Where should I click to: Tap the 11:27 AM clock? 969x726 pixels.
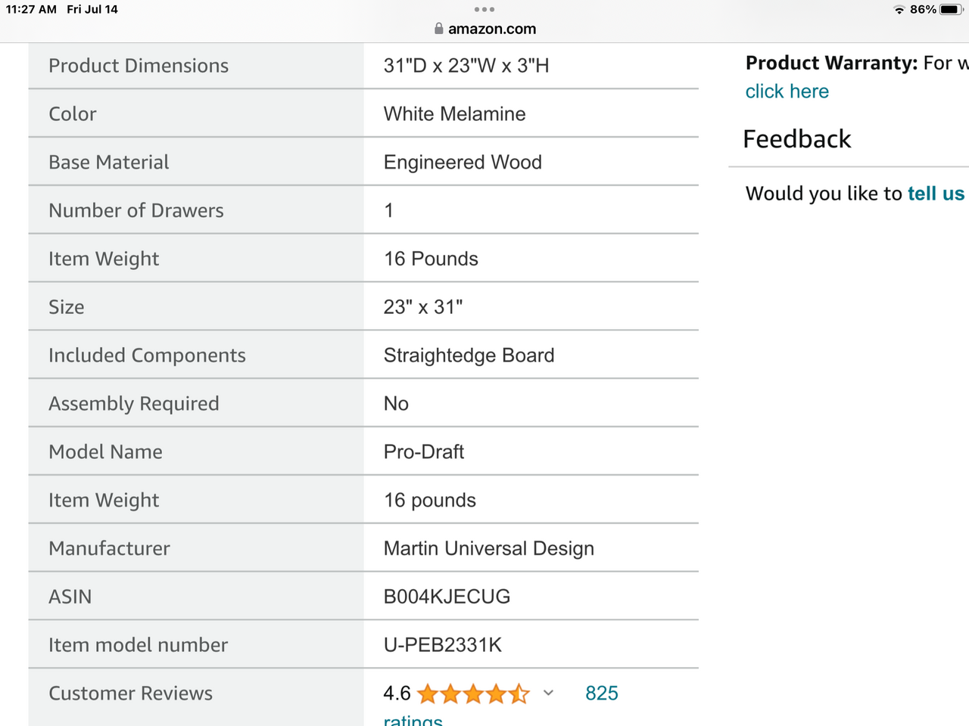point(31,10)
